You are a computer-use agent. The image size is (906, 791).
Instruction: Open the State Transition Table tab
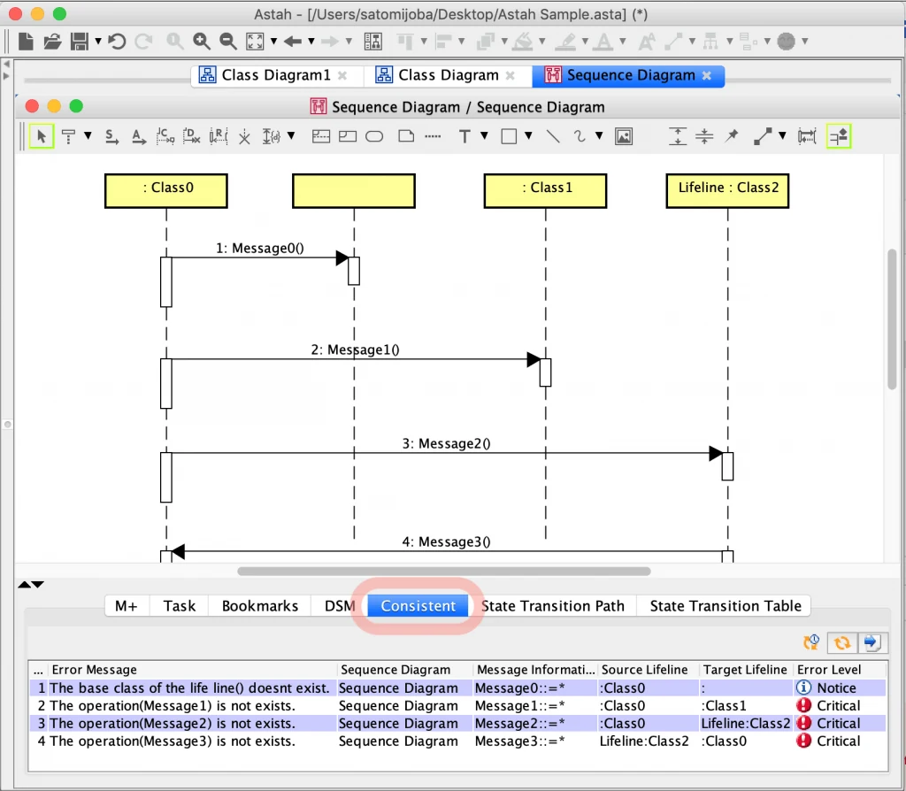point(726,605)
